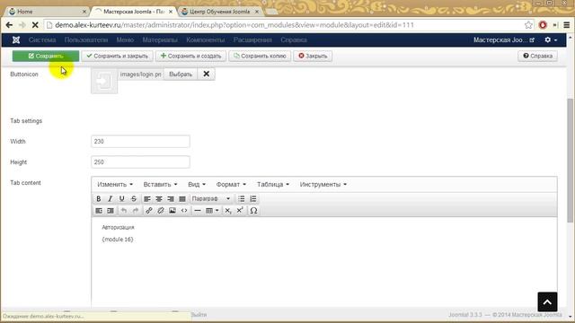Apply italic formatting
The image size is (575, 323).
110,199
